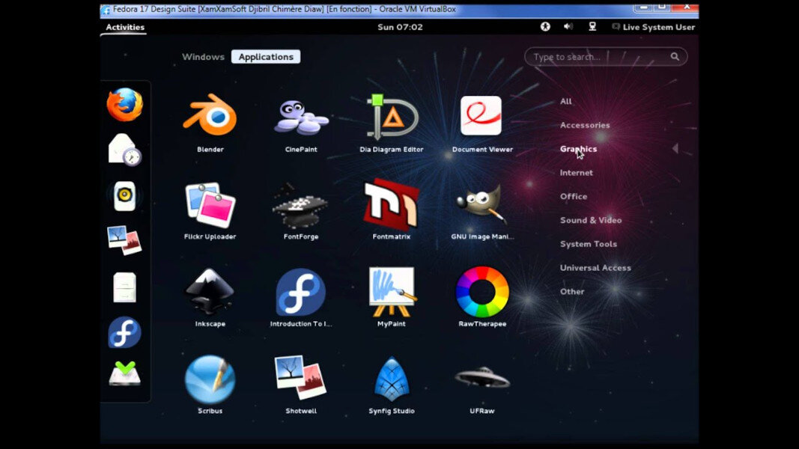Viewport: 799px width, 449px height.
Task: Show Other applications category
Action: [572, 291]
